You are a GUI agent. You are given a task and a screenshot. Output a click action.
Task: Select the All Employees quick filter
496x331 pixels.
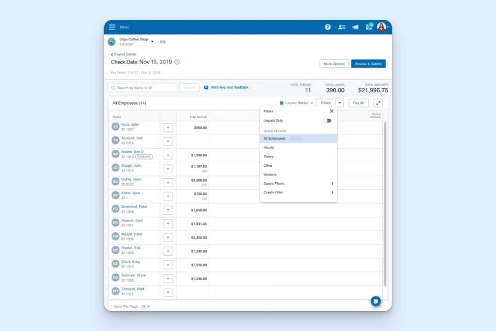[x=298, y=138]
